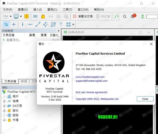Click the 賣價 column header
The height and width of the screenshot is (134, 158).
(32, 35)
